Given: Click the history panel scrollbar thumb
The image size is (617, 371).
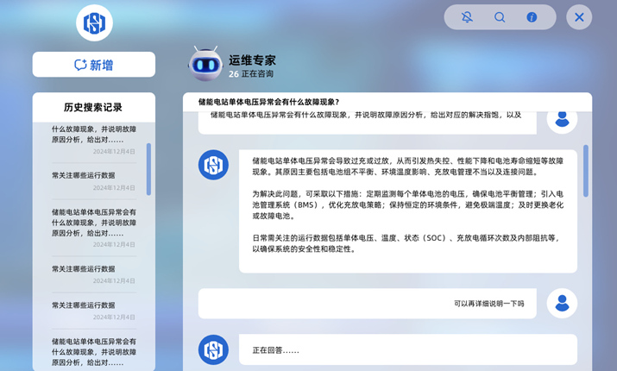Looking at the screenshot, I should pos(148,169).
